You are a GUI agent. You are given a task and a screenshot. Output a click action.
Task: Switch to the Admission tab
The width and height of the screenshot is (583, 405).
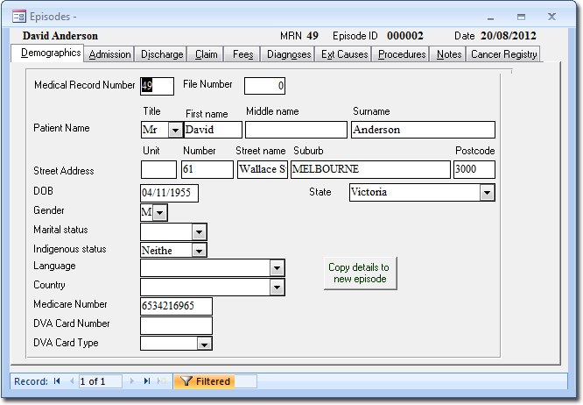click(110, 54)
